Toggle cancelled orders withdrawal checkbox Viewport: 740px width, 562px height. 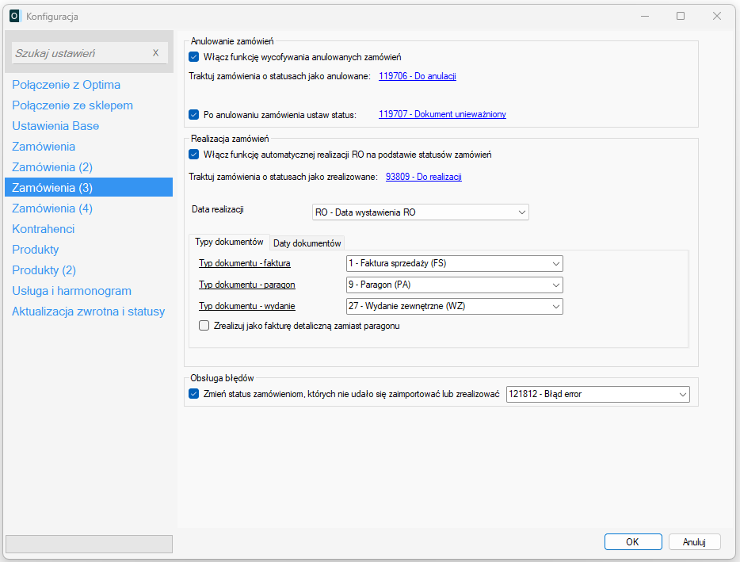point(194,57)
